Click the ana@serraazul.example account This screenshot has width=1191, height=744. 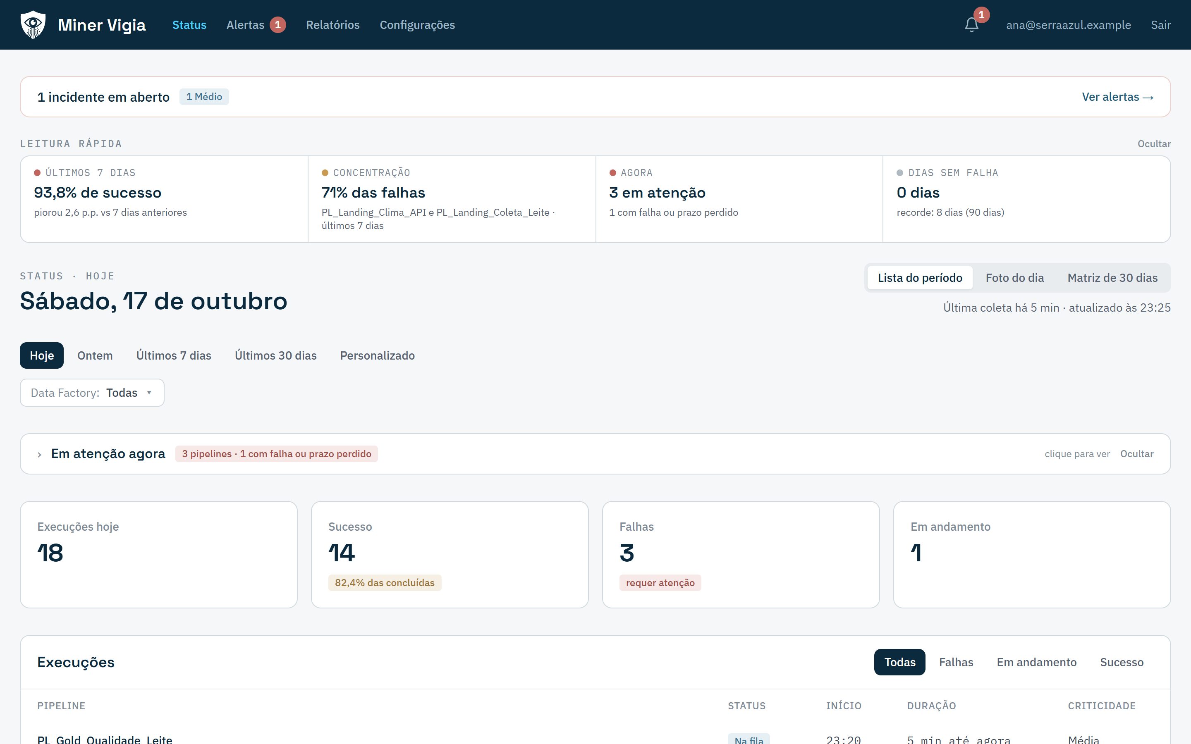(x=1069, y=25)
